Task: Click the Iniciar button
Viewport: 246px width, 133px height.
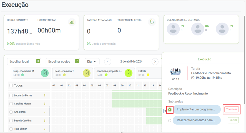Action: pyautogui.click(x=233, y=120)
